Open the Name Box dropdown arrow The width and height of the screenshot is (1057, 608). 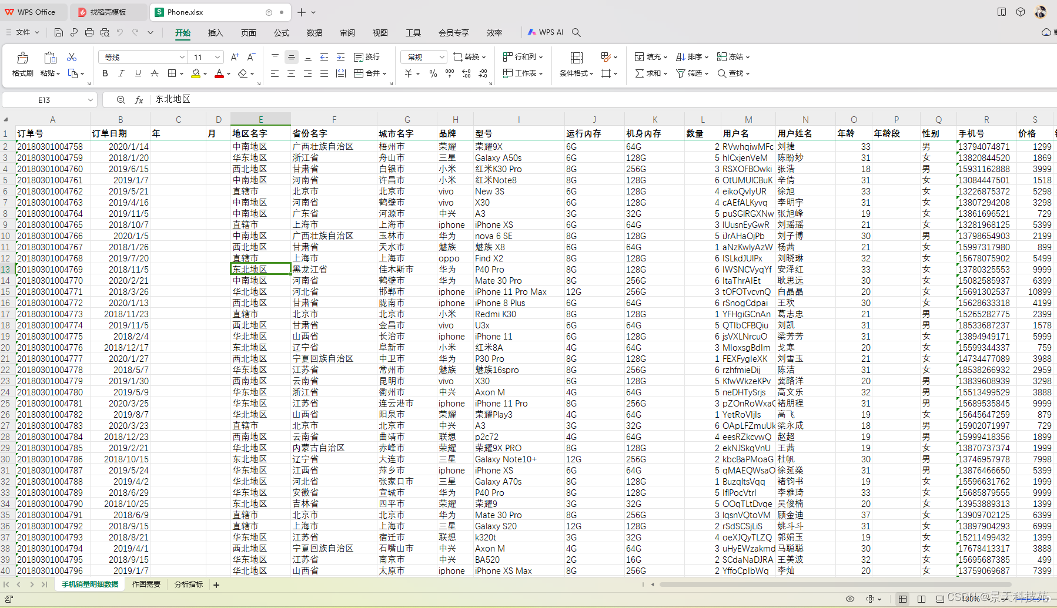coord(90,100)
